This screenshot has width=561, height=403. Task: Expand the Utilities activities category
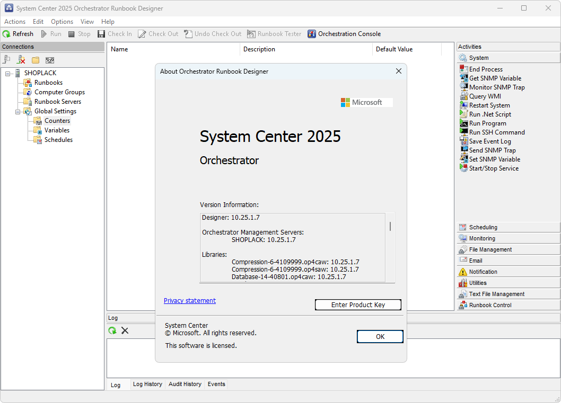coord(509,283)
